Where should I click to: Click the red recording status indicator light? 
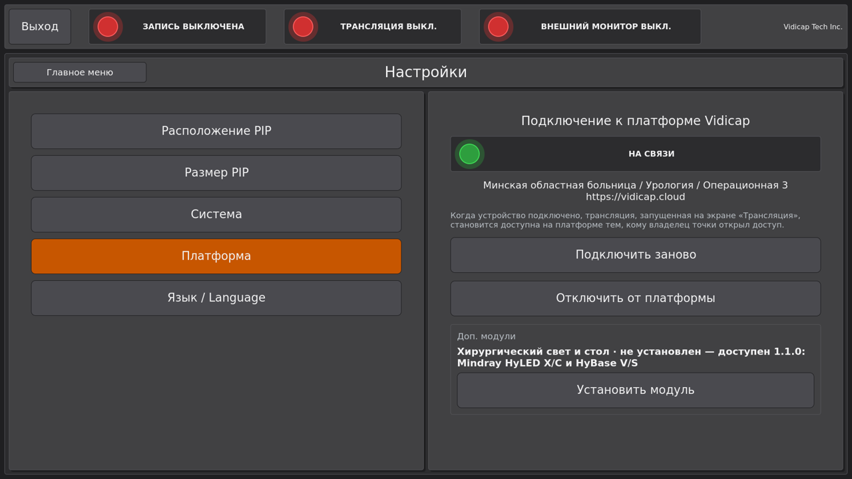(108, 27)
